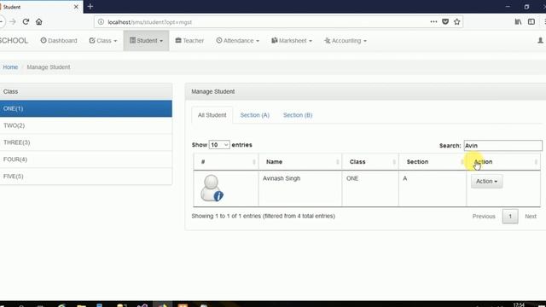Expand the Marksheet dropdown menu

coord(292,41)
